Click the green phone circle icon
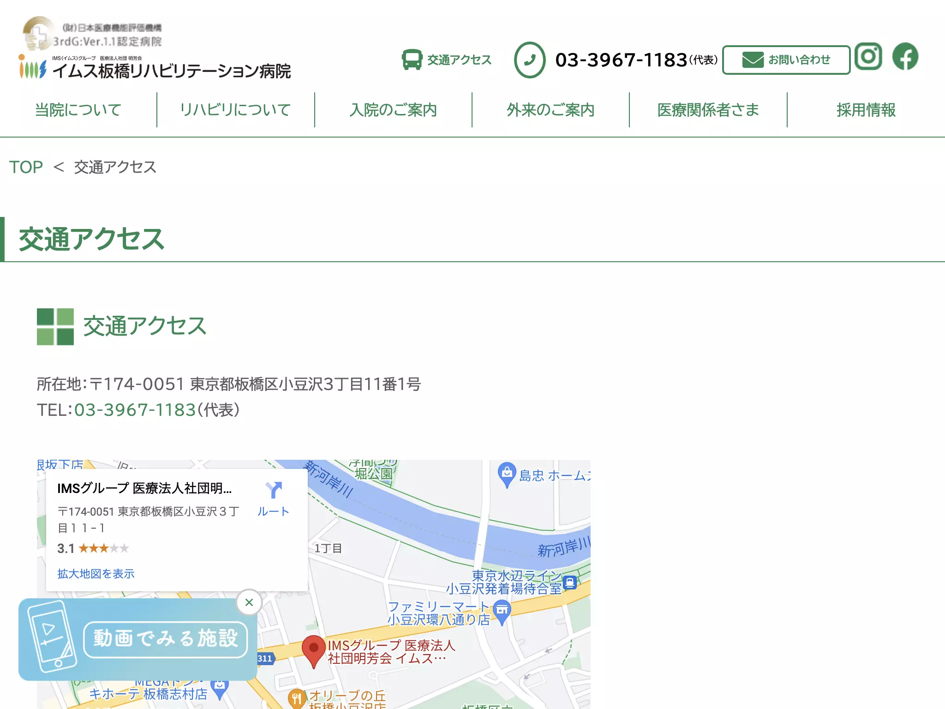Image resolution: width=945 pixels, height=709 pixels. coord(530,60)
